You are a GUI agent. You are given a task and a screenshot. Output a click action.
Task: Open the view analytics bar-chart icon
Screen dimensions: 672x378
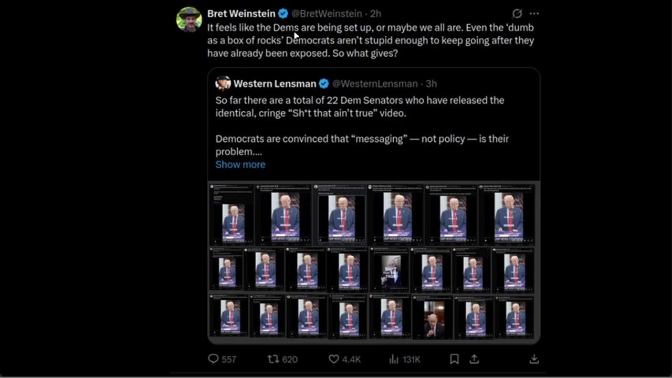394,359
